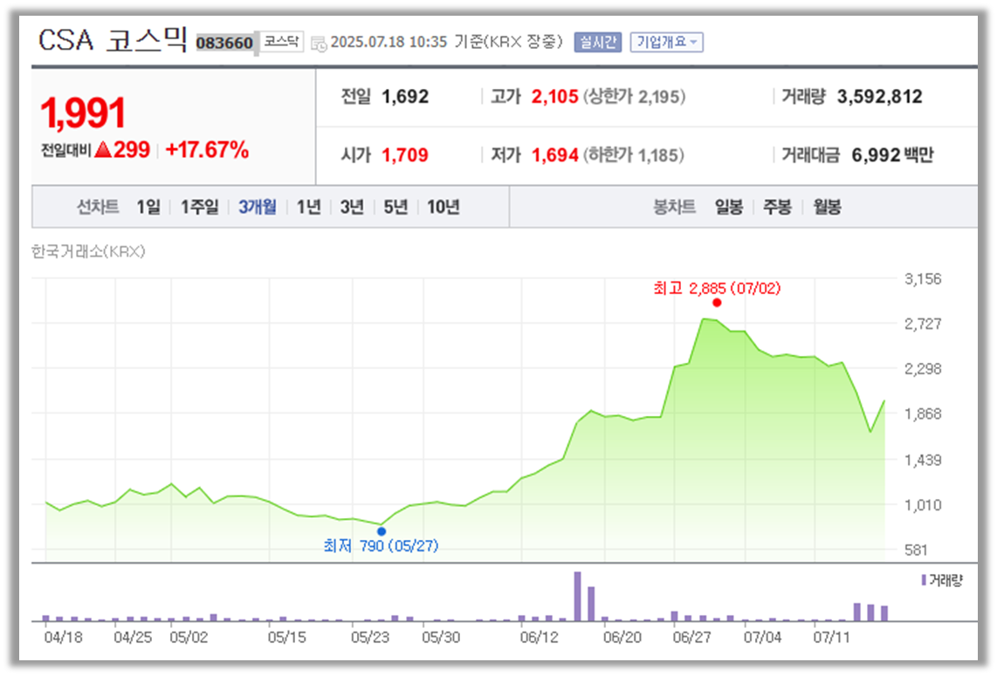Viewport: 997px width, 676px height.
Task: Switch to the 주봉 candle chart
Action: pyautogui.click(x=777, y=207)
